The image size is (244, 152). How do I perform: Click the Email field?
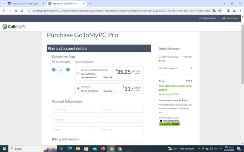(74, 130)
